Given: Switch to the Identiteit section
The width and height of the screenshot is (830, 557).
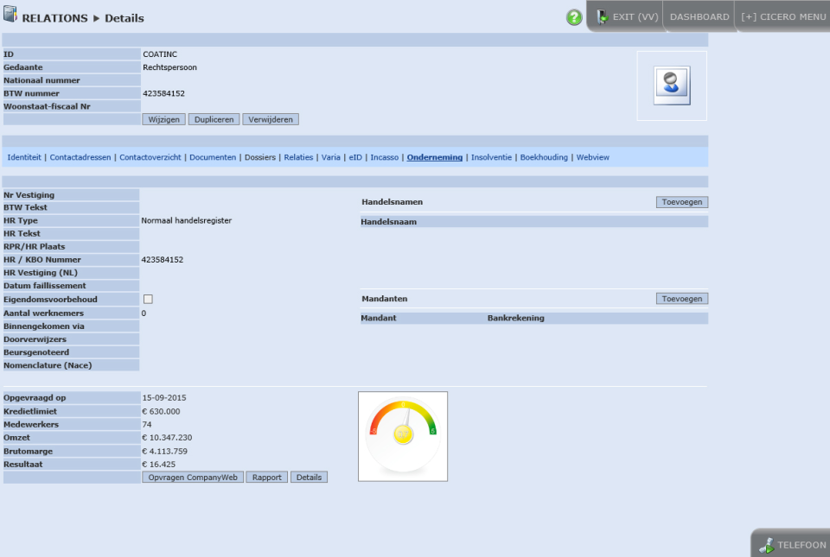Looking at the screenshot, I should [x=23, y=157].
